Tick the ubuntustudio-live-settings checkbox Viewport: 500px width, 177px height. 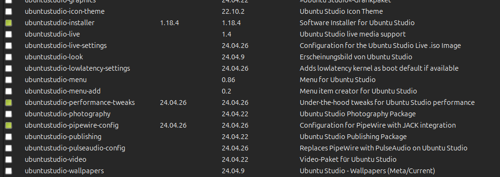[x=9, y=46]
